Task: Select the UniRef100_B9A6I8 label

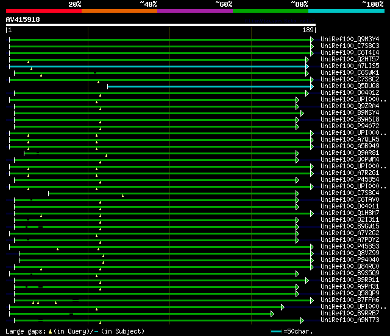Action: point(350,120)
